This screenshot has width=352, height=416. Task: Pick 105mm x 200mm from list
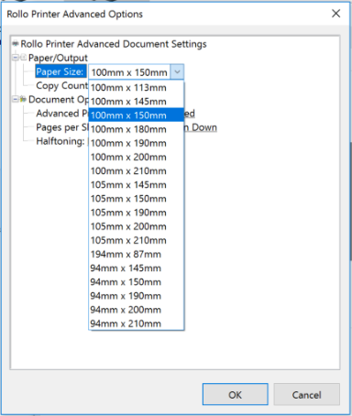click(x=137, y=226)
